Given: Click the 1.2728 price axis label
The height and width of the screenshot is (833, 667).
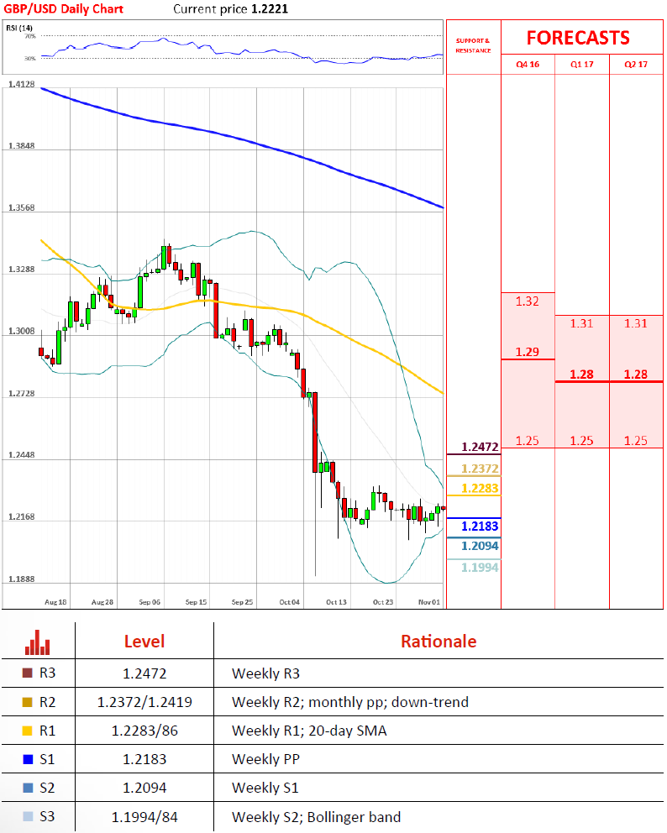Looking at the screenshot, I should (x=21, y=394).
